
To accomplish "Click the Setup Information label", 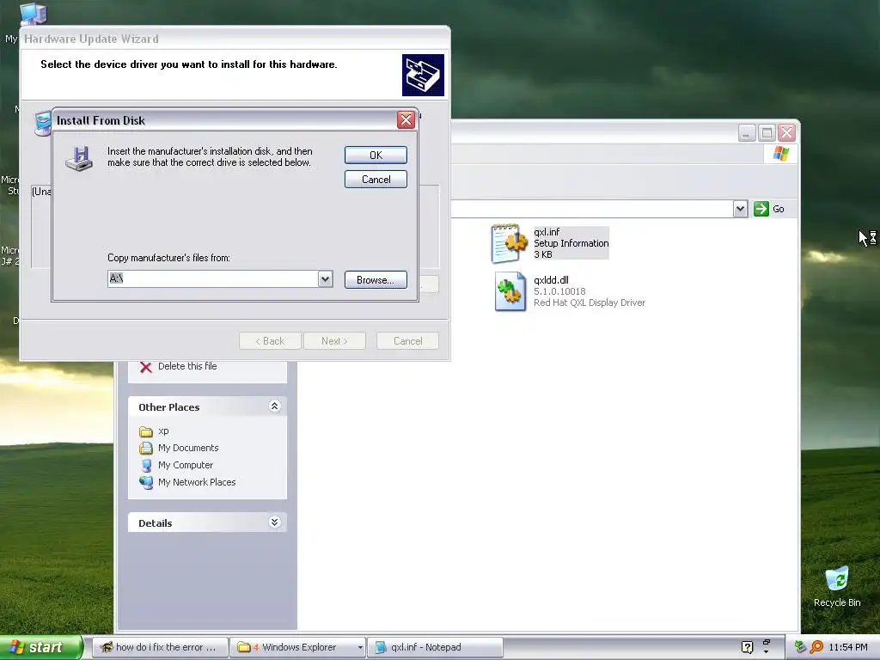I will pyautogui.click(x=571, y=243).
